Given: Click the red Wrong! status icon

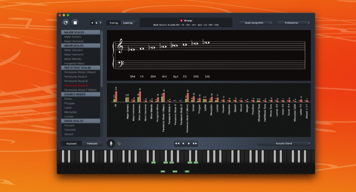Looking at the screenshot, I should (181, 21).
